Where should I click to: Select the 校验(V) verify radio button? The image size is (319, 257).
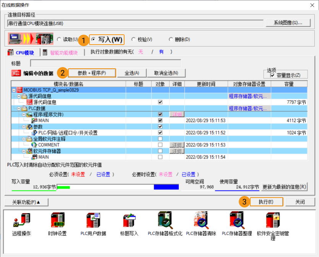click(133, 39)
